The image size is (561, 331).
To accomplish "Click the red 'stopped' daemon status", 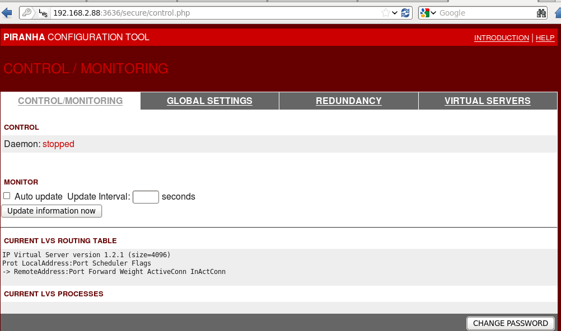I will point(58,144).
